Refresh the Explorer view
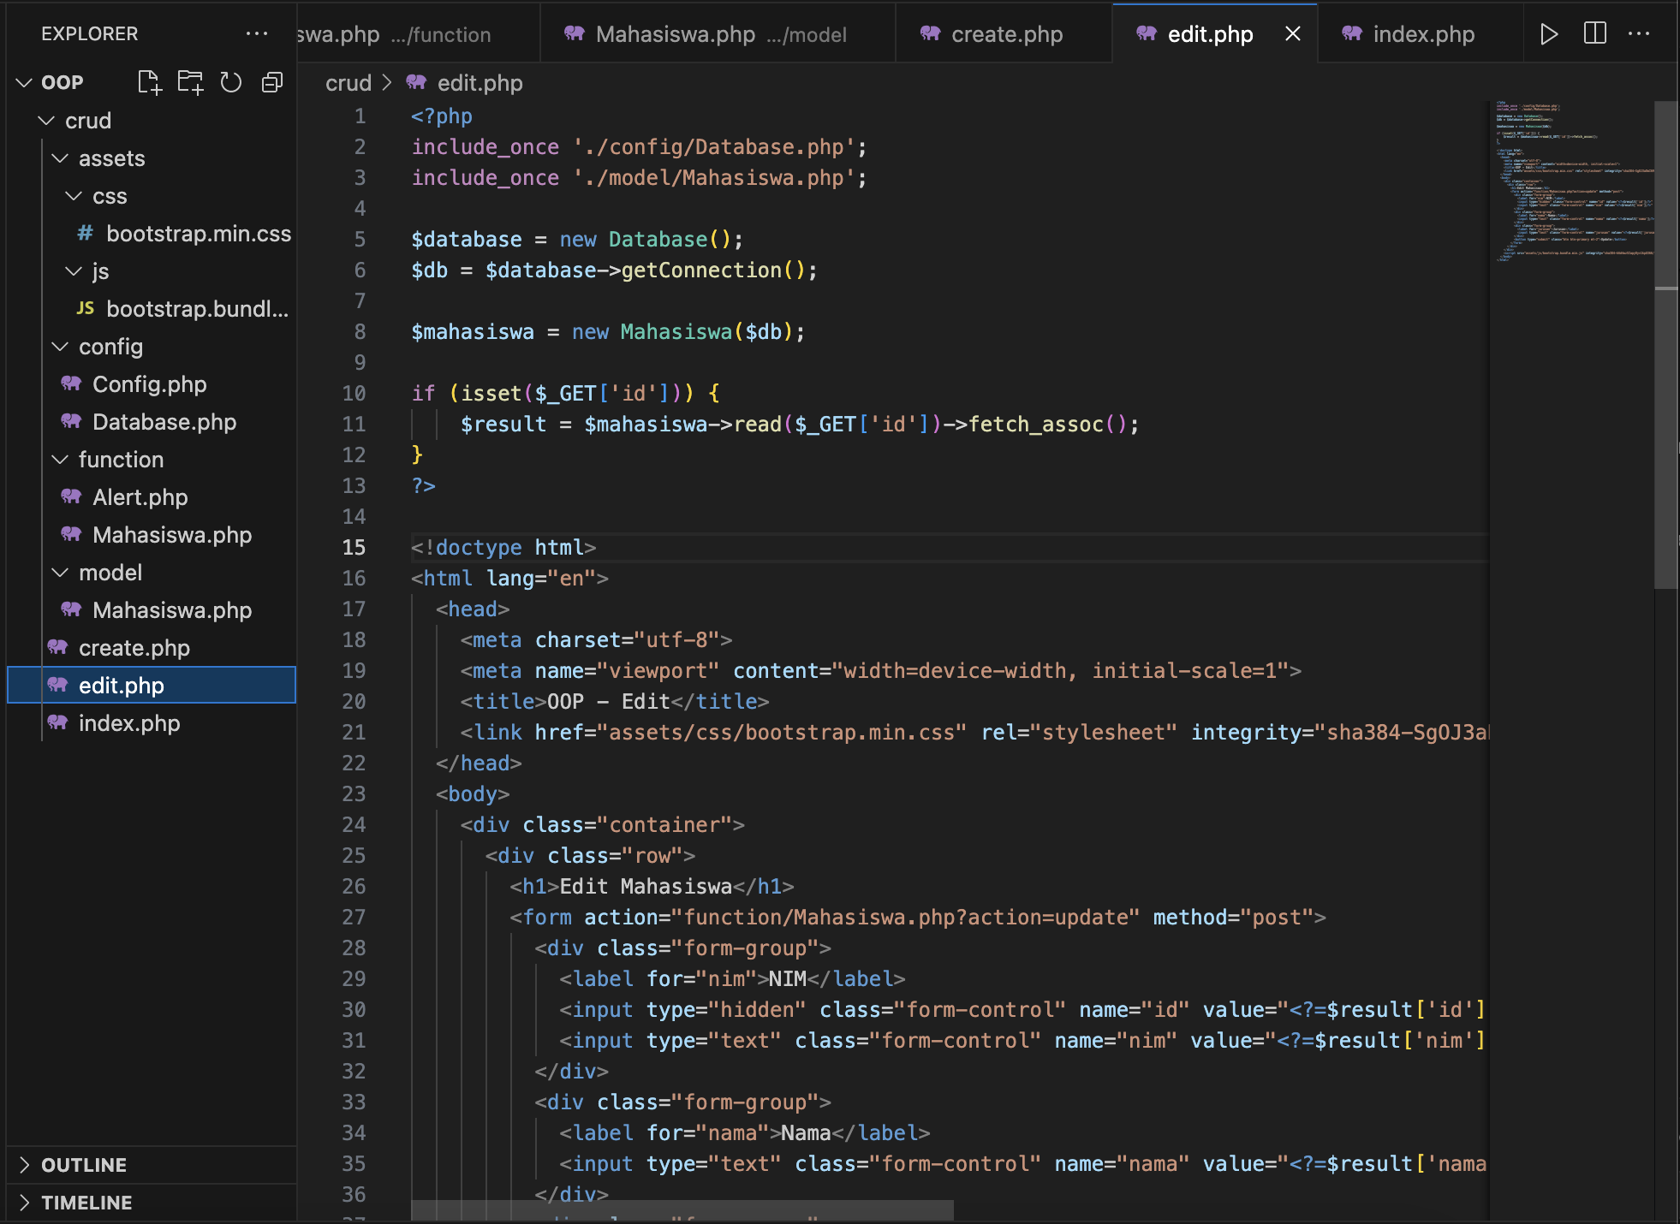This screenshot has width=1680, height=1224. click(x=230, y=82)
